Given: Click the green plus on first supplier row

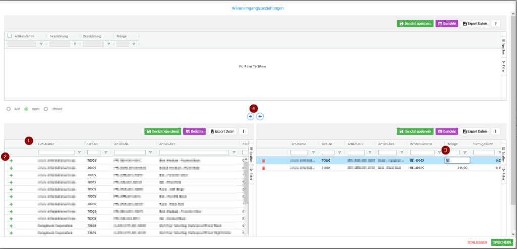Looking at the screenshot, I should click(11, 161).
